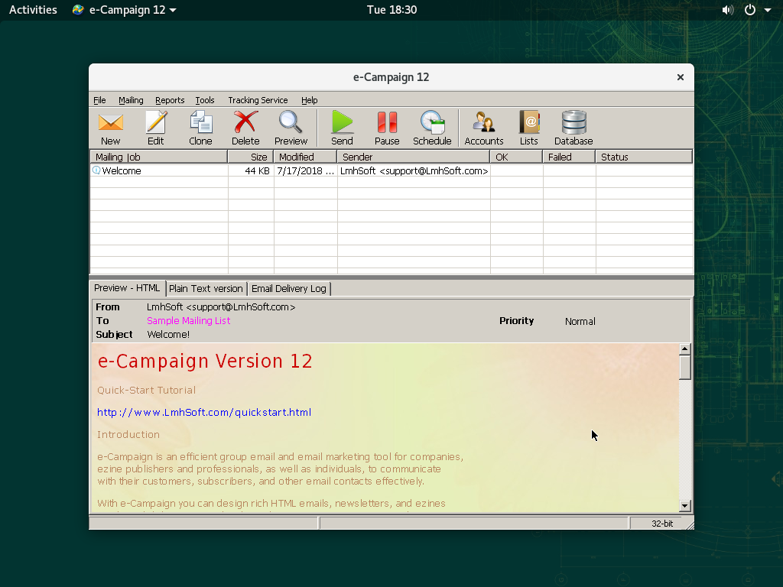
Task: Sort by the Size column header
Action: pos(251,157)
